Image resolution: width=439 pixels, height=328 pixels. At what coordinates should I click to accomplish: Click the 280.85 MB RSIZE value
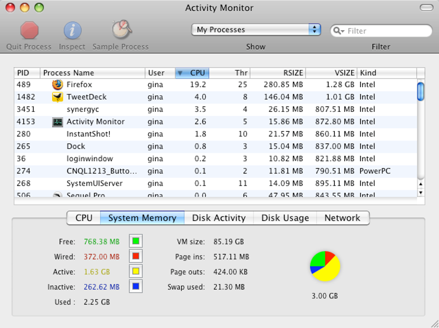[x=283, y=84]
